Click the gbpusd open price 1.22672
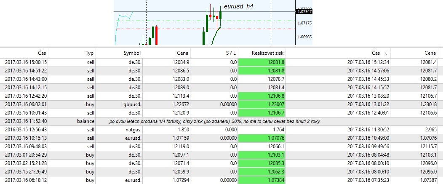The height and width of the screenshot is (184, 443). click(181, 104)
